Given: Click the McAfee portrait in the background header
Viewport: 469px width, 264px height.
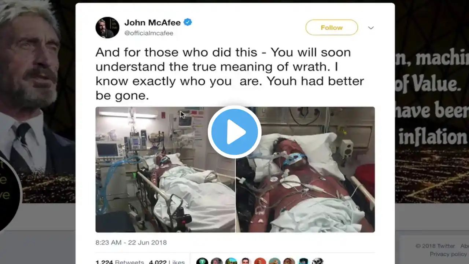Looking at the screenshot, I should coord(31,84).
